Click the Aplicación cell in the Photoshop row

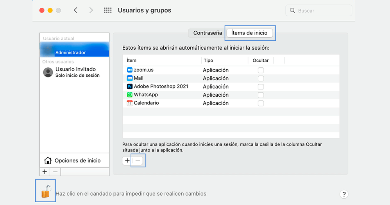coord(216,87)
